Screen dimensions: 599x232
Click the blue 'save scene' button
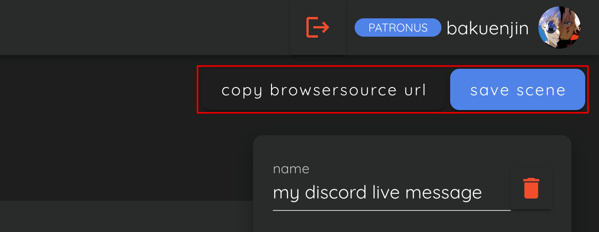518,89
